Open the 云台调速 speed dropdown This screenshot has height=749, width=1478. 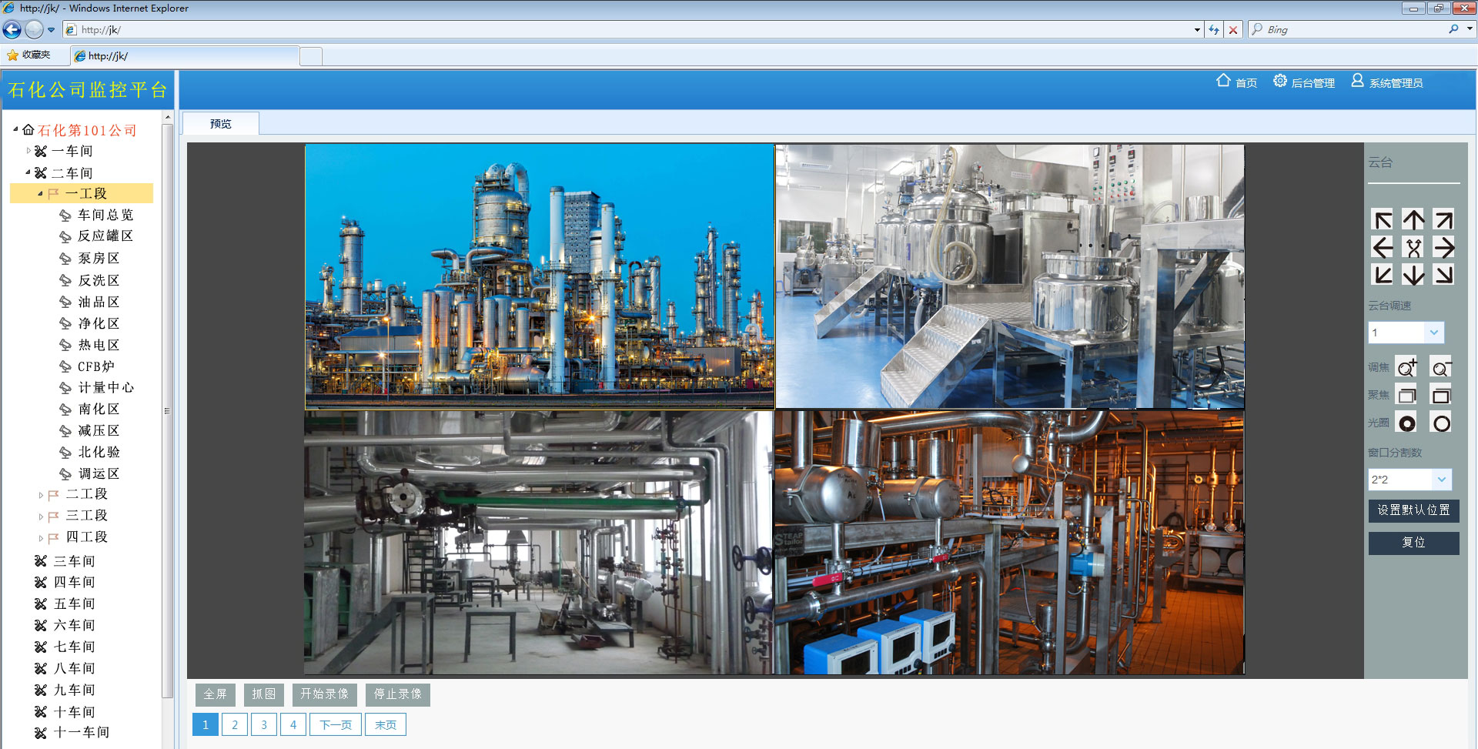[1433, 333]
